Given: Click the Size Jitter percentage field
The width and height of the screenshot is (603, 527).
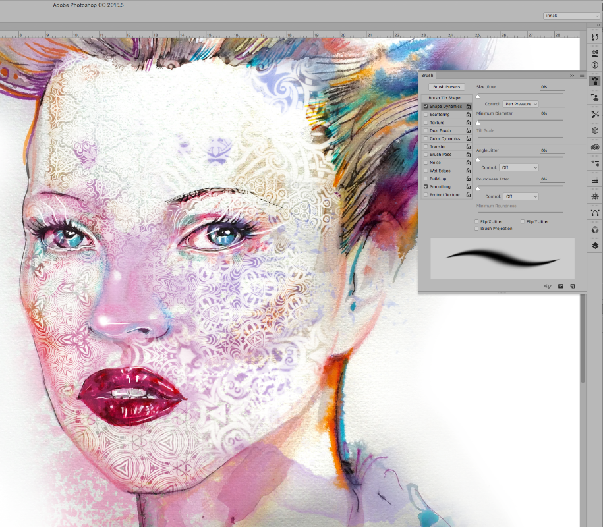Looking at the screenshot, I should coord(552,87).
